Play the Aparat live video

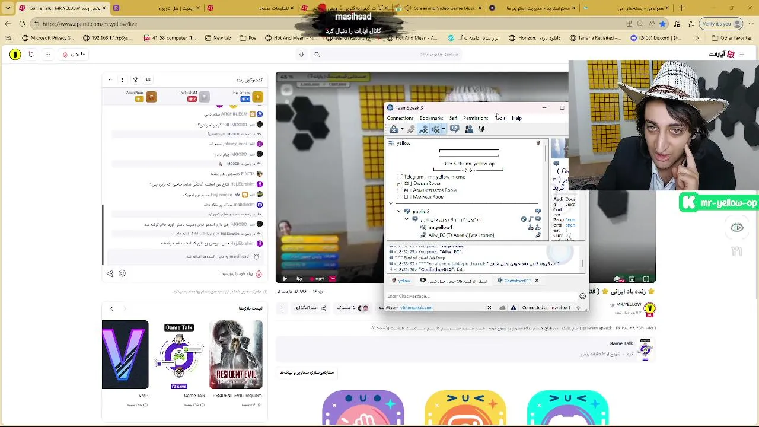tap(285, 279)
